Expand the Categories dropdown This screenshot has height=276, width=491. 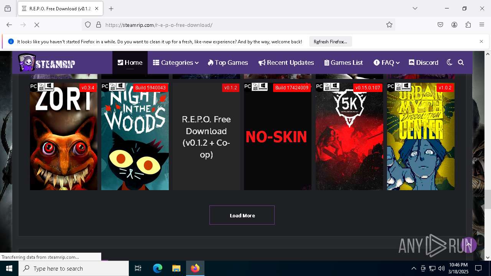pos(176,62)
